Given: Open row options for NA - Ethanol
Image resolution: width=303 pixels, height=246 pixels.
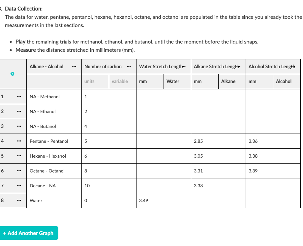Looking at the screenshot, I should pos(19,111).
